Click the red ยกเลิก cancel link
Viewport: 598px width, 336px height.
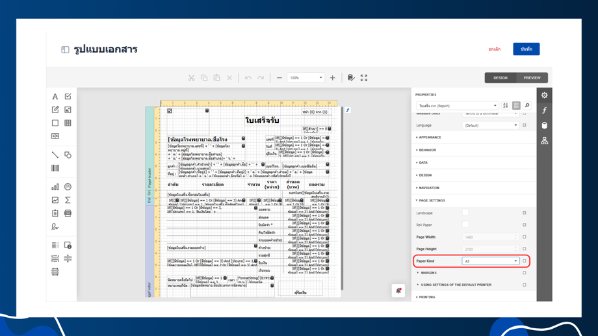click(x=495, y=49)
